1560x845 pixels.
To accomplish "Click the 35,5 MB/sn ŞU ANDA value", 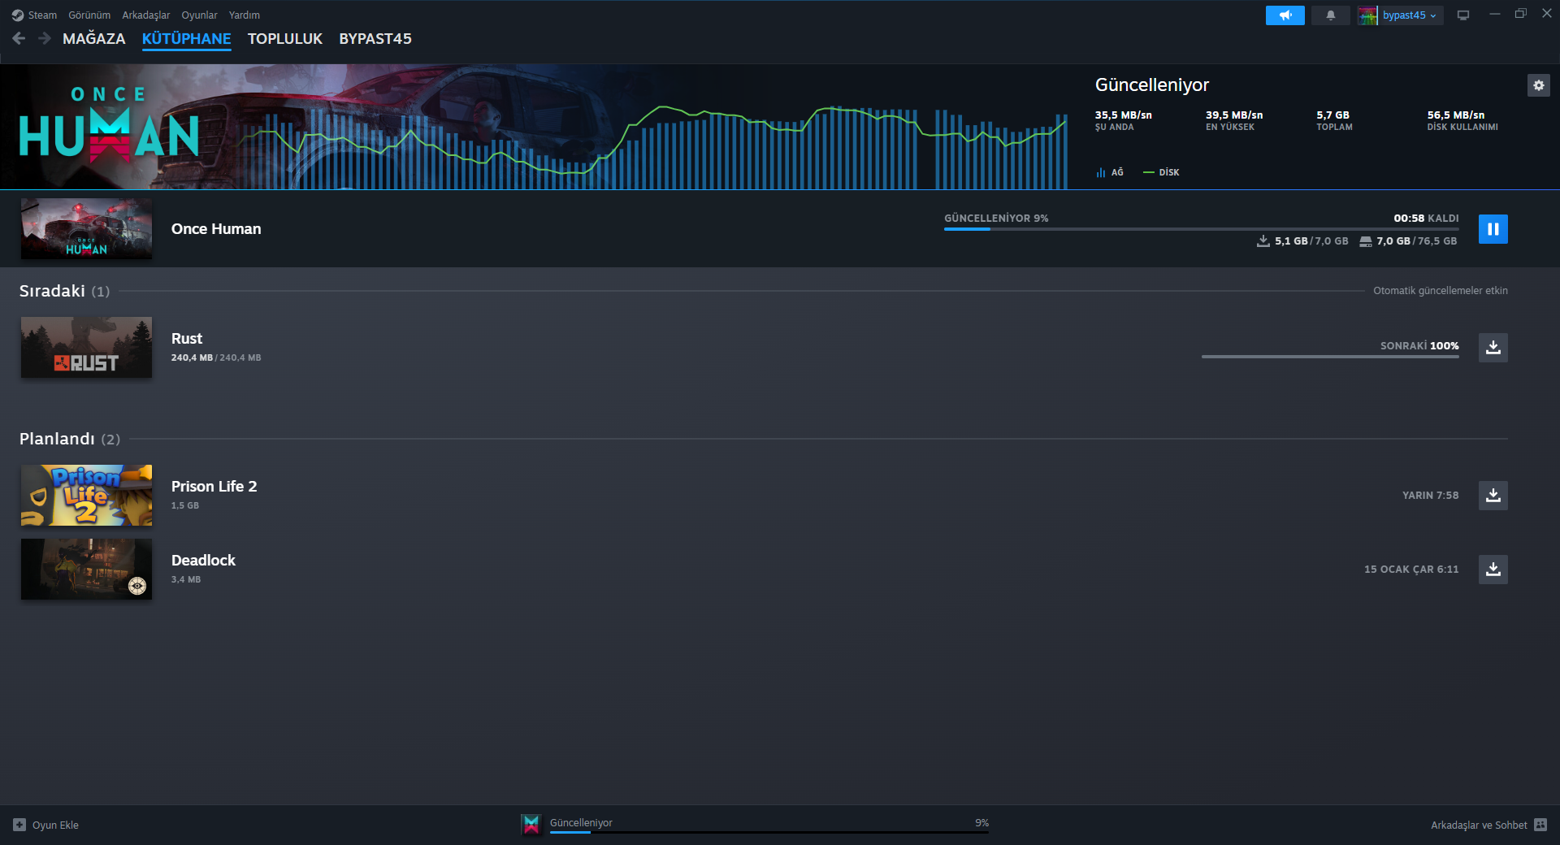I will pos(1124,120).
